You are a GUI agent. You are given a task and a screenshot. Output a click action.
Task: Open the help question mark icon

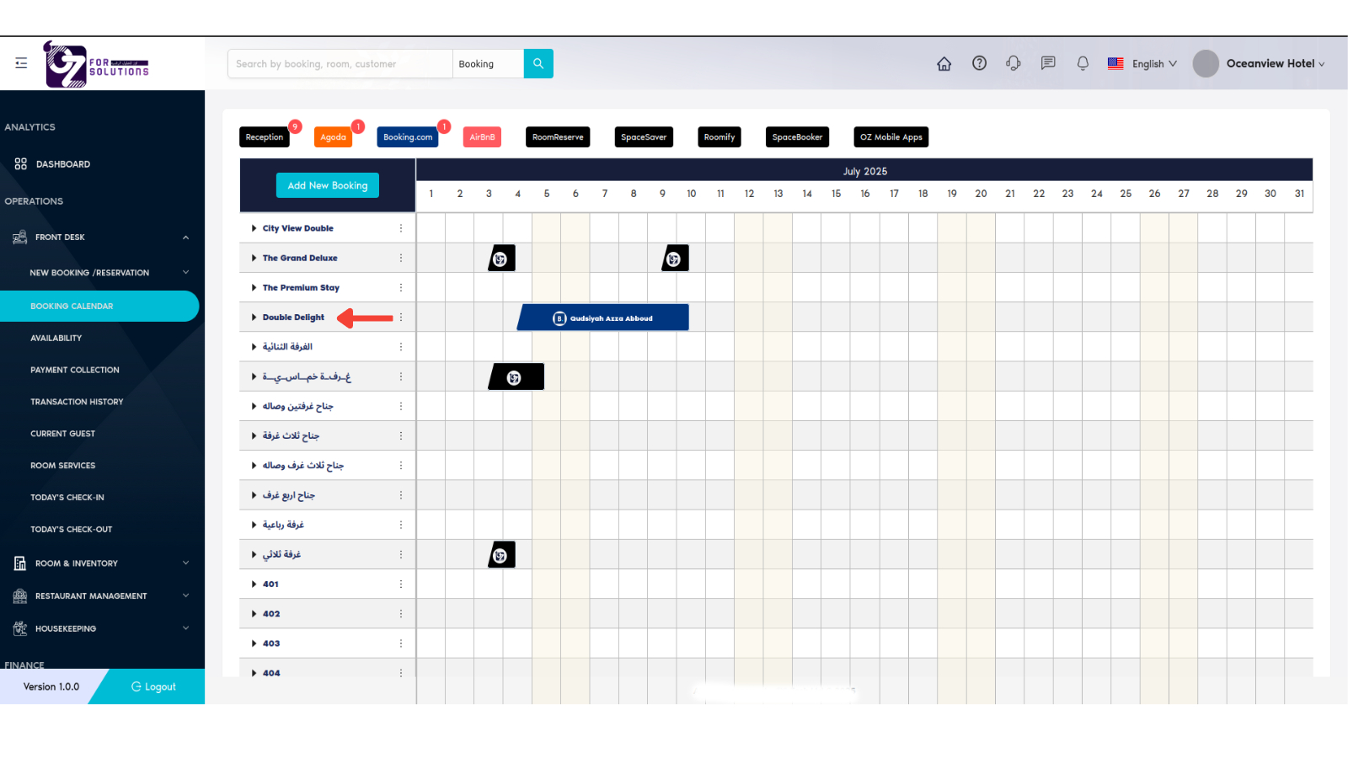[979, 63]
